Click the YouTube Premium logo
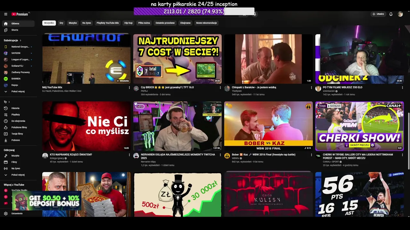Viewport: 410px width, 230px height. [20, 14]
